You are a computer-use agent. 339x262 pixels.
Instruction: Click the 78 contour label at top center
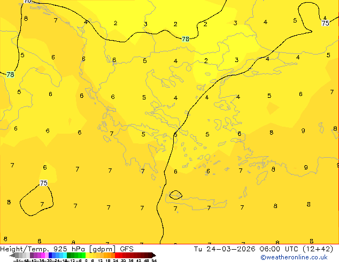(x=186, y=39)
